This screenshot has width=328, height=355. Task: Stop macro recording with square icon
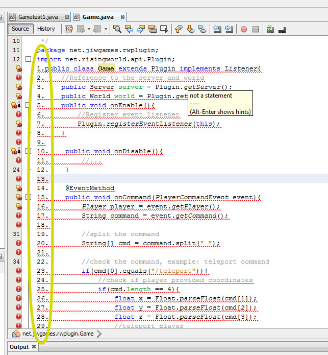click(x=256, y=29)
